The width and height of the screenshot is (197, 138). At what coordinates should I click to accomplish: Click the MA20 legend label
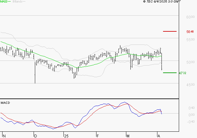tap(4, 2)
